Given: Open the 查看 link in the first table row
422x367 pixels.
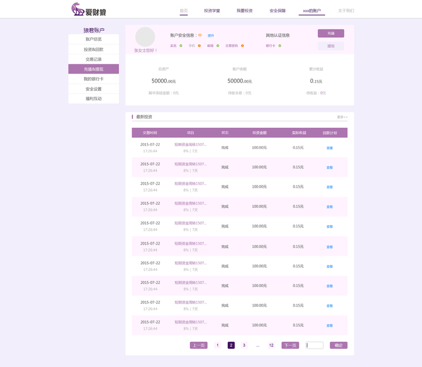Looking at the screenshot, I should click(330, 148).
